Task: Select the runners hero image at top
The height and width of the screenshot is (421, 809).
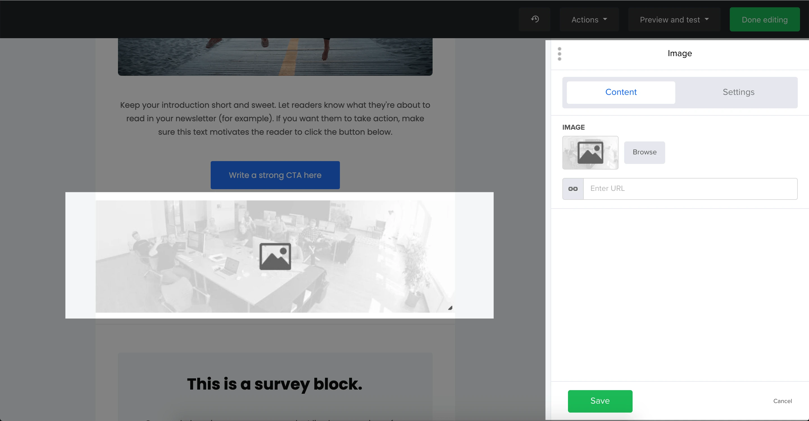Action: click(x=275, y=56)
